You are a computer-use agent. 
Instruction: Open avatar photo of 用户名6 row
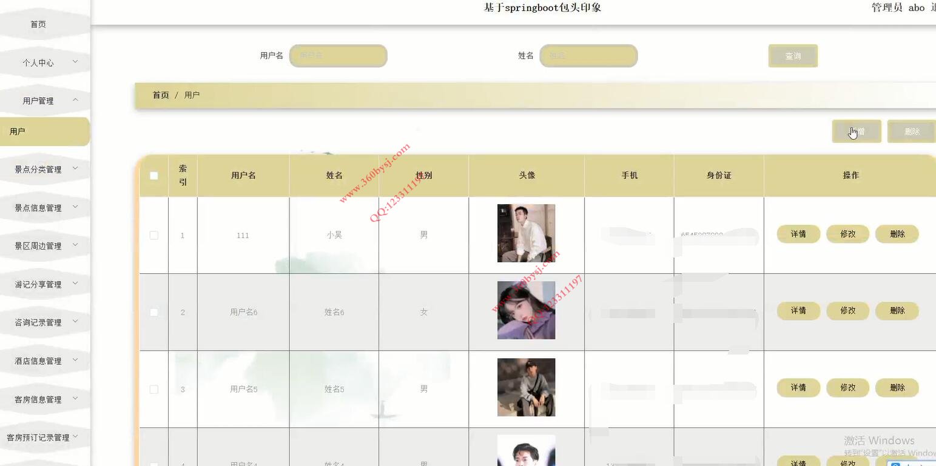(526, 310)
